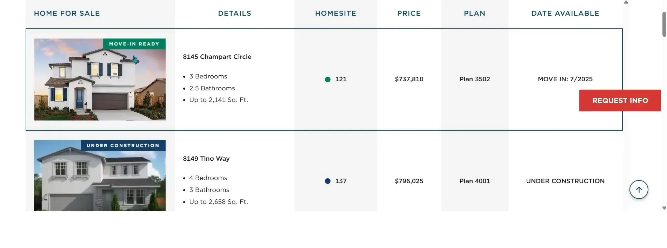The image size is (667, 248).
Task: Open the 8149 Tino Way listing
Action: coord(206,159)
